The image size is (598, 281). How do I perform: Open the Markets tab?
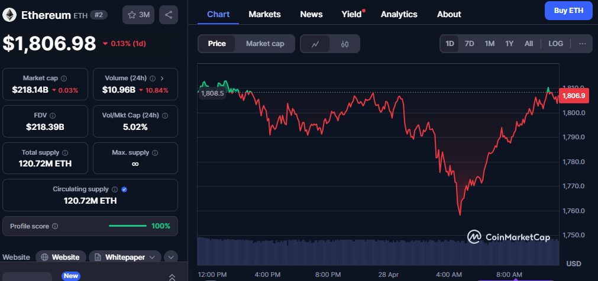coord(264,15)
